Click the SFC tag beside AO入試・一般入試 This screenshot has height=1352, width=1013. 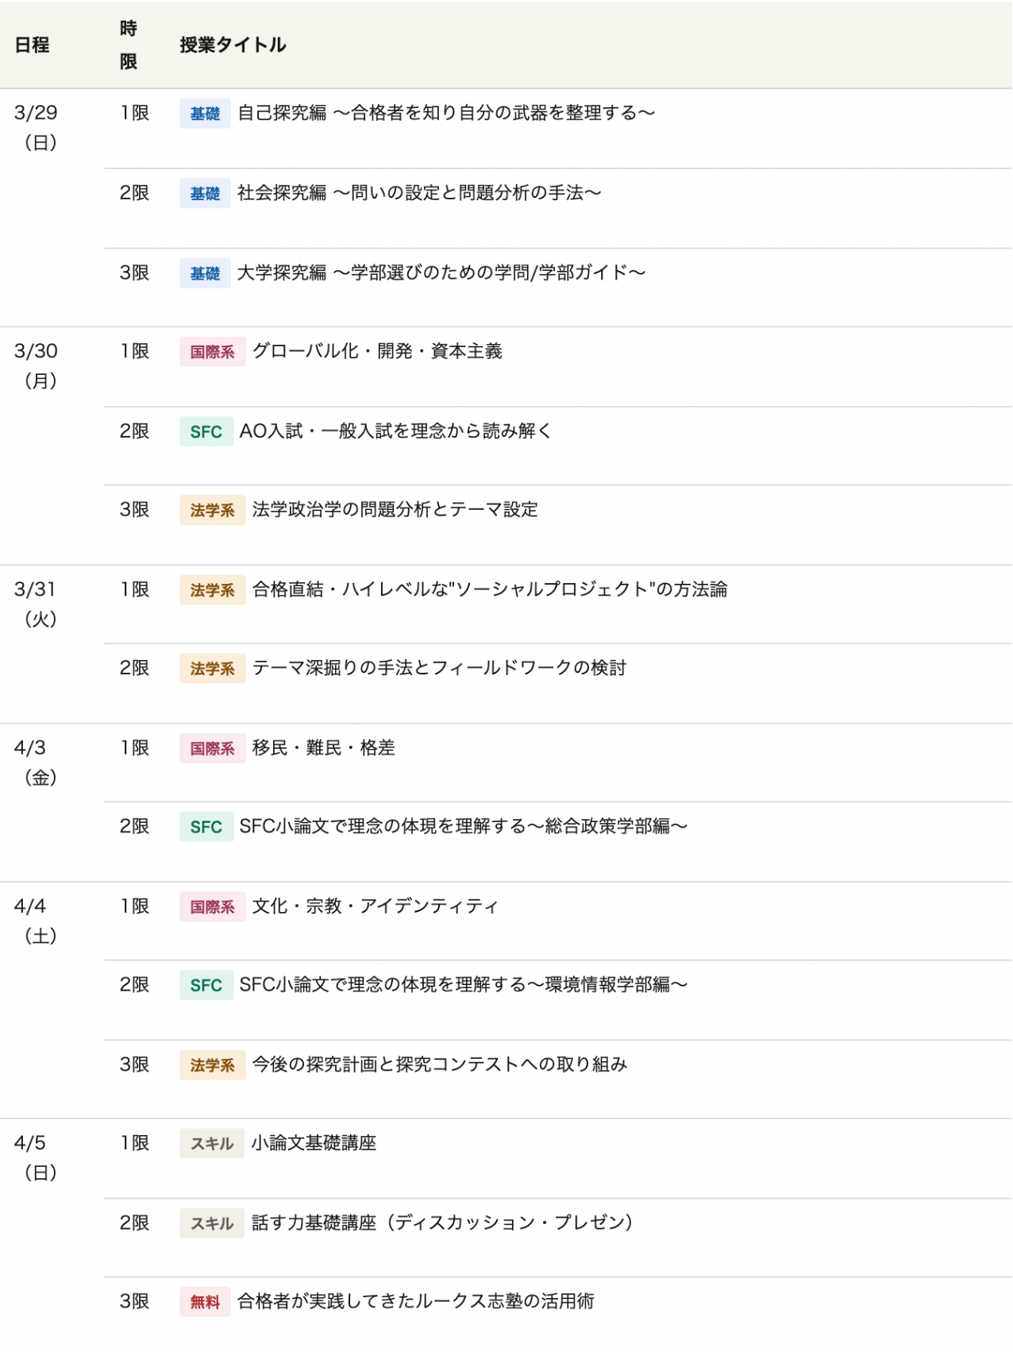pyautogui.click(x=206, y=431)
